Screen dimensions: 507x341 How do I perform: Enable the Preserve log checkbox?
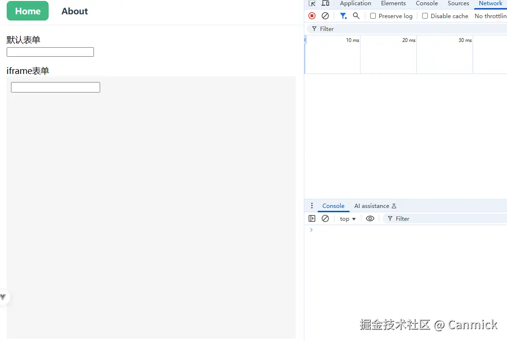coord(372,16)
